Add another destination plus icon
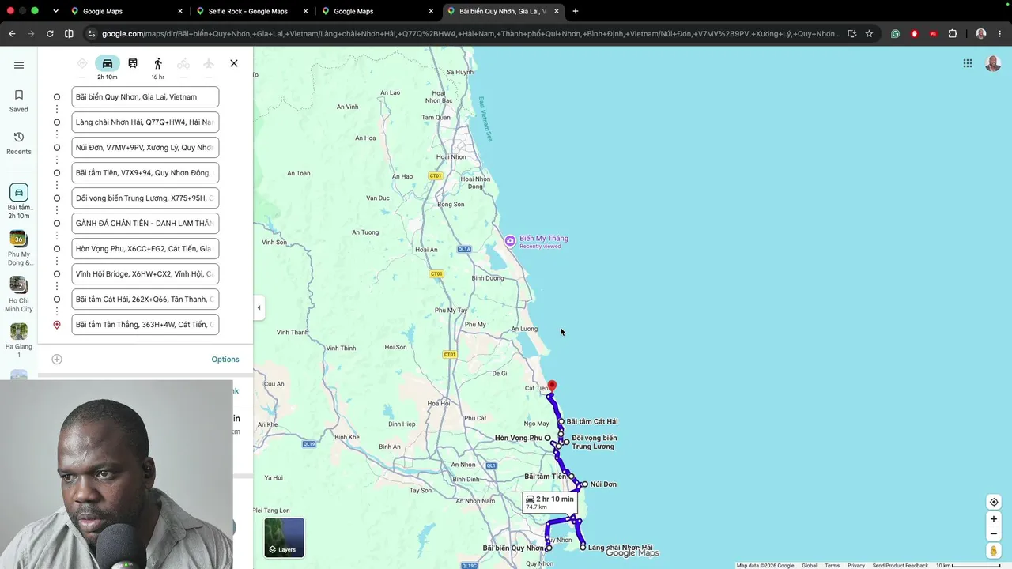This screenshot has height=569, width=1012. pos(57,359)
